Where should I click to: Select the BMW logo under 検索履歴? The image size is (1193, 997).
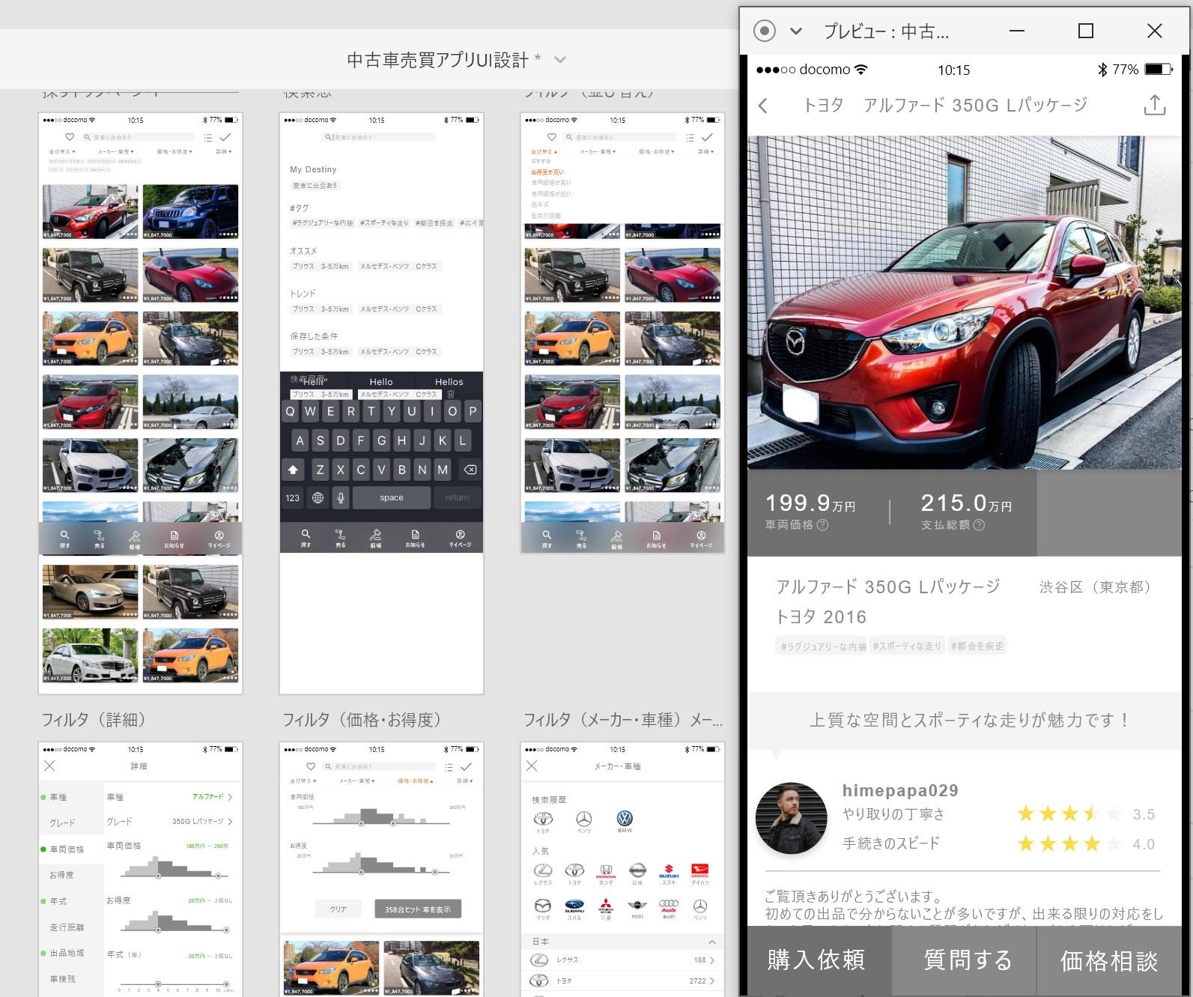tap(625, 819)
